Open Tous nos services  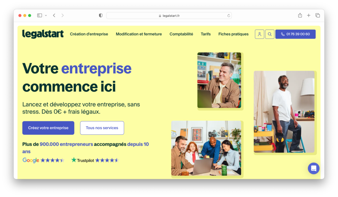click(x=102, y=128)
